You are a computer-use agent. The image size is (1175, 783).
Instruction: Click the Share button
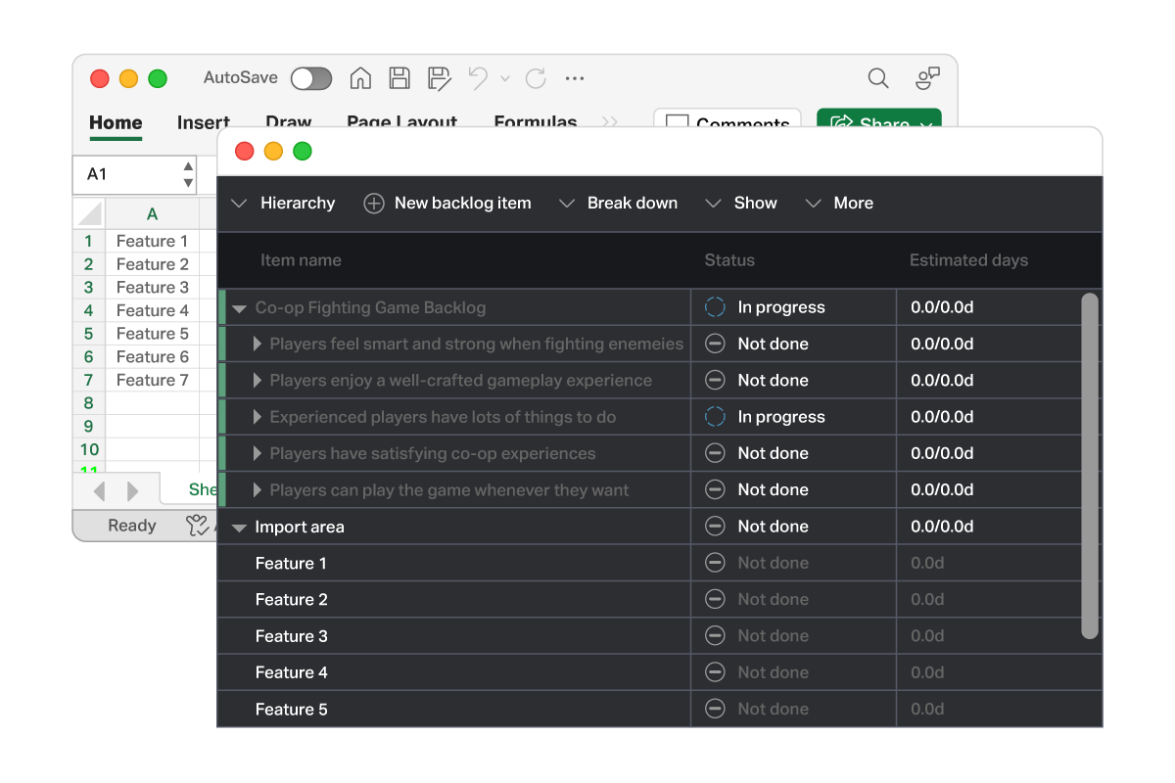(x=878, y=125)
